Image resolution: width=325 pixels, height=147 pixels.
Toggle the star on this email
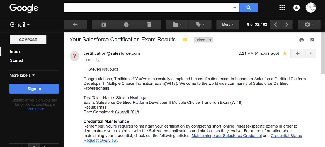(285, 53)
